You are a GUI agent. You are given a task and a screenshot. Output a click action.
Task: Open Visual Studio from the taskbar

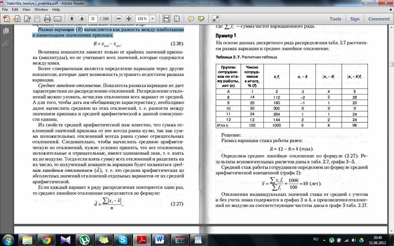coord(65,240)
